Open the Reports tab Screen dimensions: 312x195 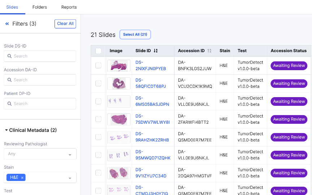69,7
